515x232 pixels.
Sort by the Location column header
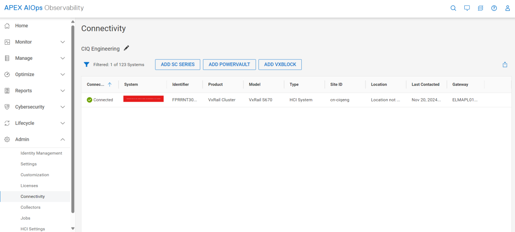tap(379, 84)
